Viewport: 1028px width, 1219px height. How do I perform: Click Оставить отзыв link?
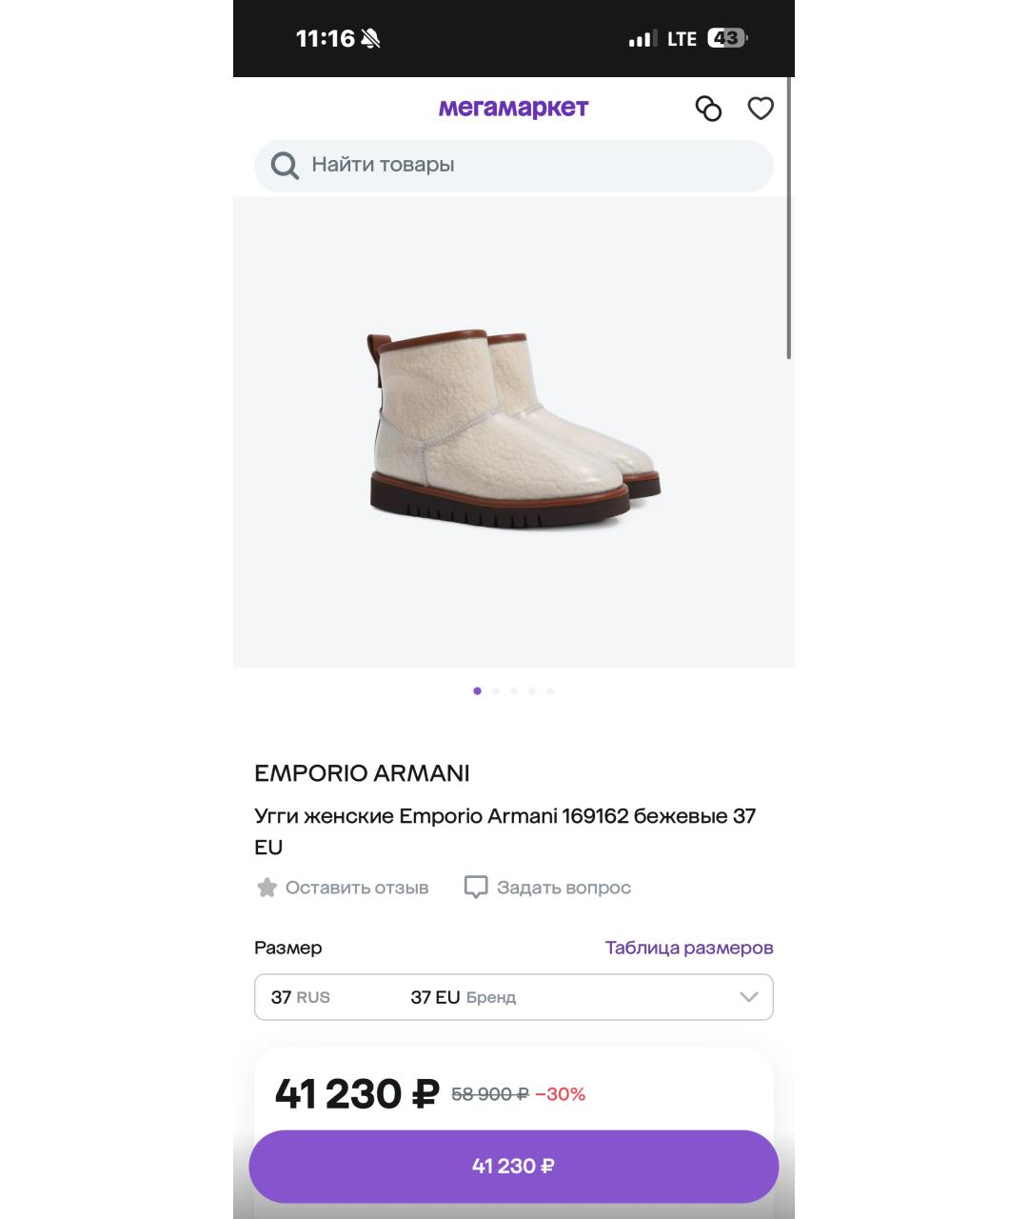(x=357, y=888)
